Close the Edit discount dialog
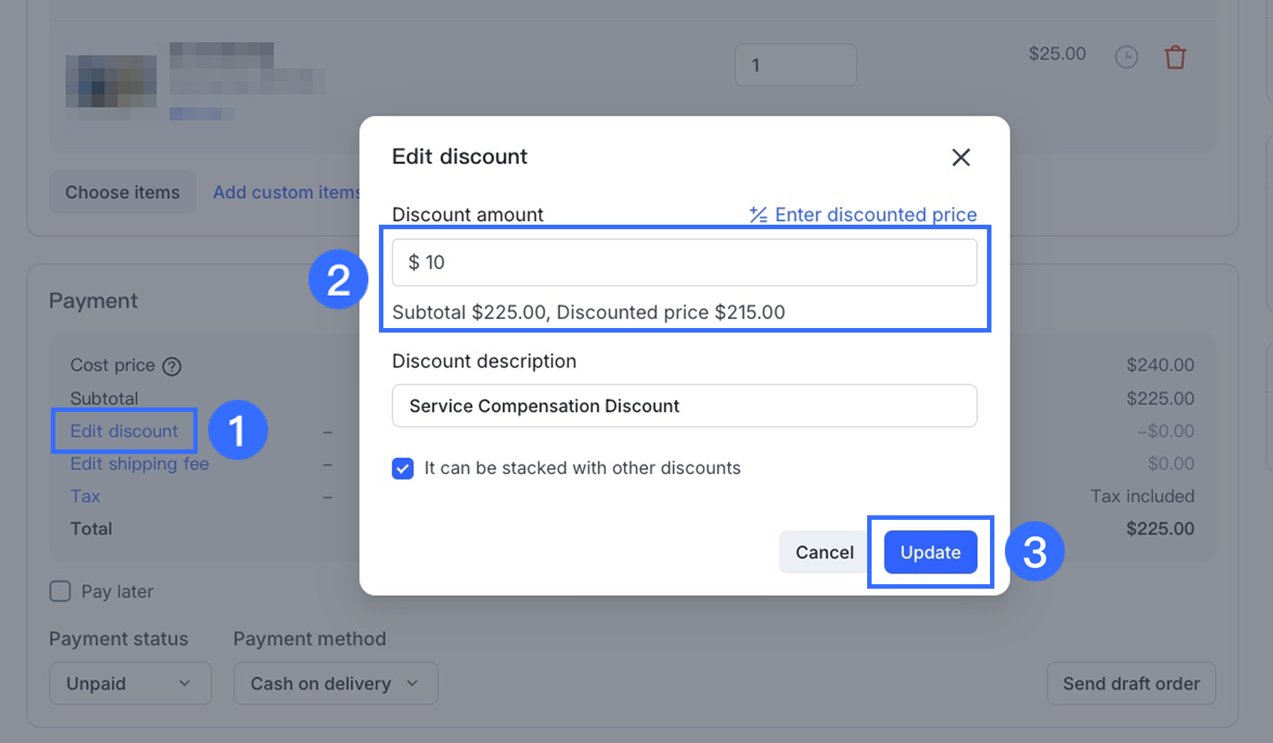The height and width of the screenshot is (743, 1273). click(x=961, y=157)
